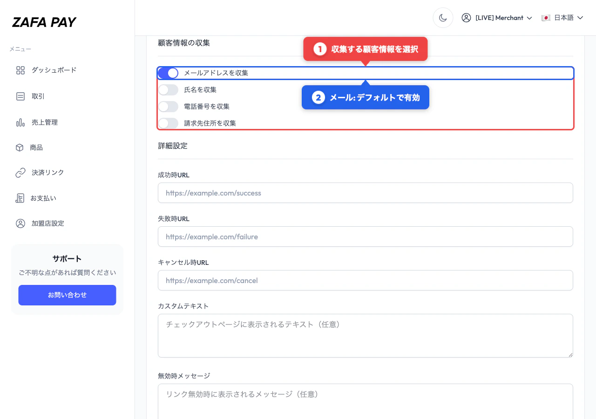Click the Japanese flag icon

[x=546, y=17]
